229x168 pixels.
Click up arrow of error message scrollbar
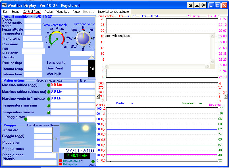212,36
